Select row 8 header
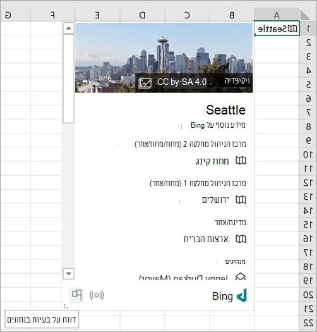The width and height of the screenshot is (317, 332). point(308,126)
